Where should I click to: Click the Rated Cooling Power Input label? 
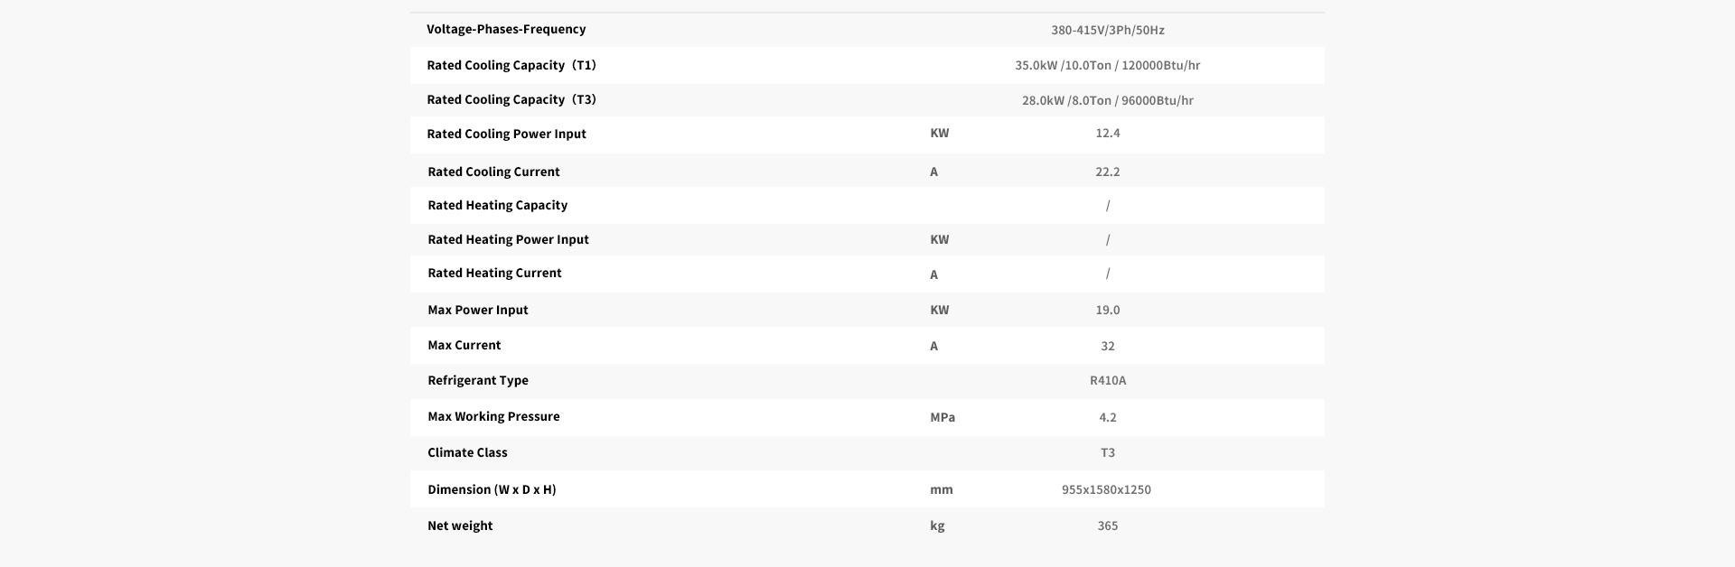(506, 134)
